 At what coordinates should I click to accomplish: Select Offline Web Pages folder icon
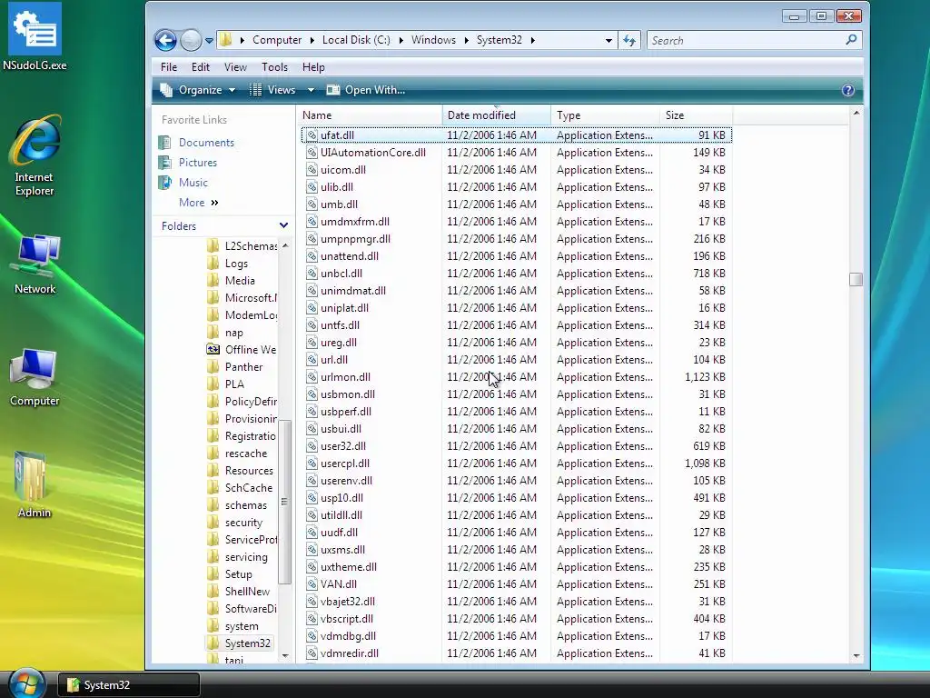pos(213,350)
